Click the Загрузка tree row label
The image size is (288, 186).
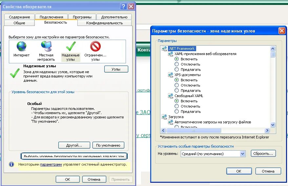pyautogui.click(x=176, y=117)
